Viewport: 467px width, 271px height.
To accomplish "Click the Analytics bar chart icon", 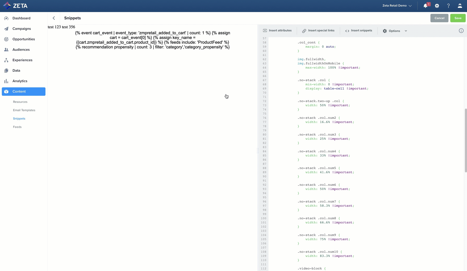I will [6, 81].
